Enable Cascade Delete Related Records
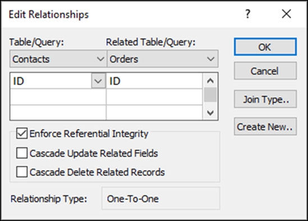Image resolution: width=308 pixels, height=221 pixels. point(22,172)
